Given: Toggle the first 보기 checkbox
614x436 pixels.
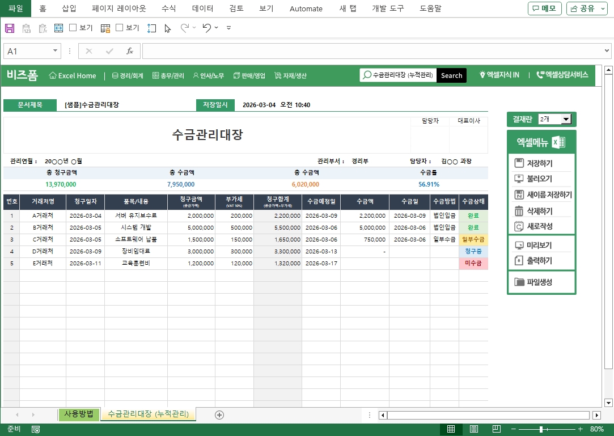Looking at the screenshot, I should coord(73,28).
